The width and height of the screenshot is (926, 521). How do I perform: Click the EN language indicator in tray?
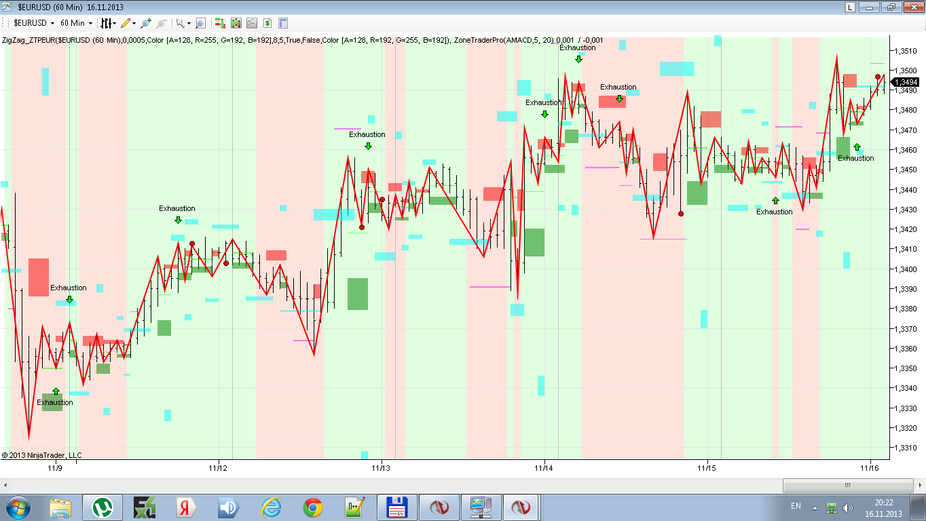[x=796, y=506]
